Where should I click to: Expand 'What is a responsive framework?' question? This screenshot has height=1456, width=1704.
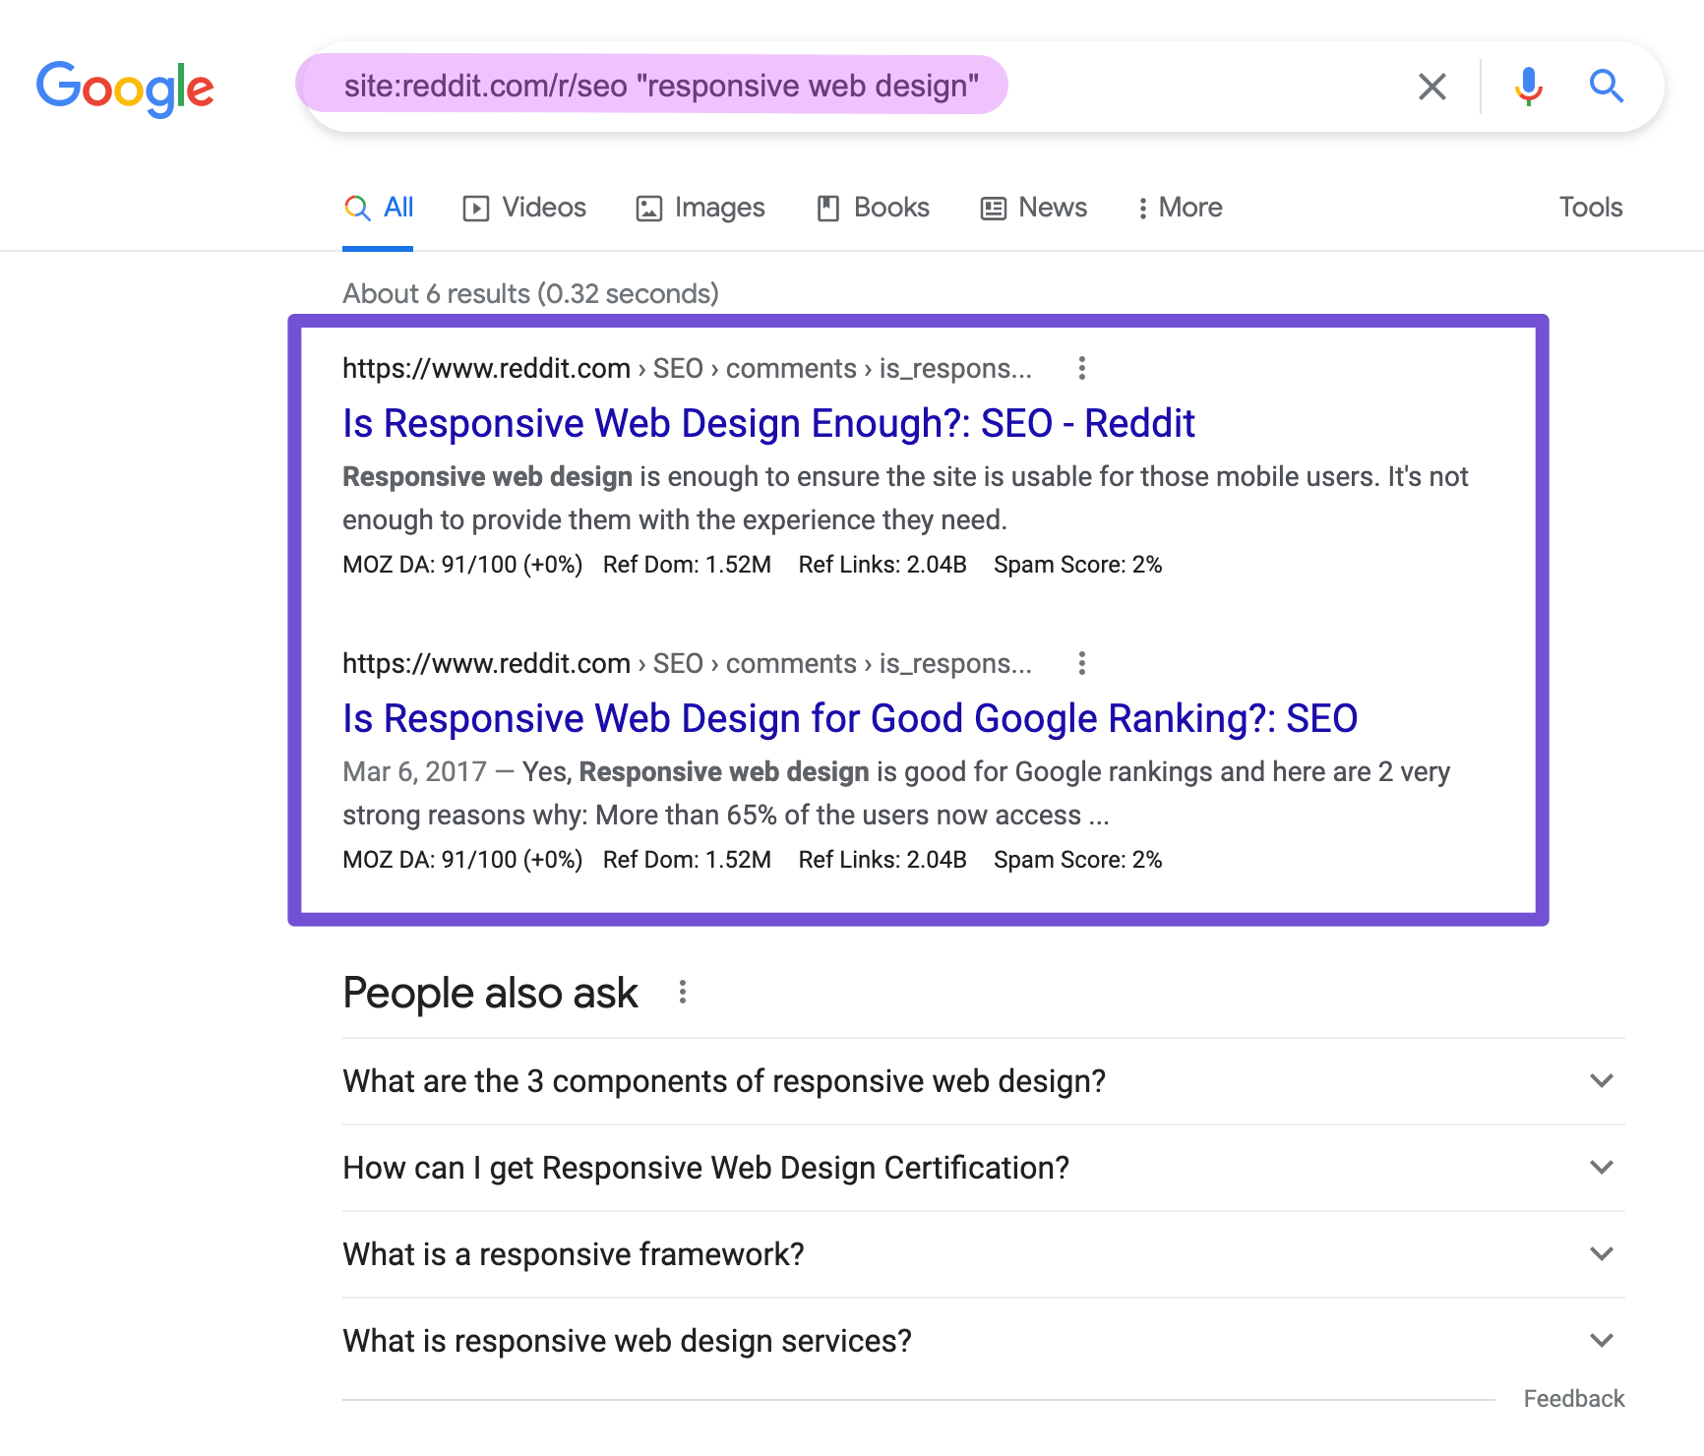tap(983, 1254)
